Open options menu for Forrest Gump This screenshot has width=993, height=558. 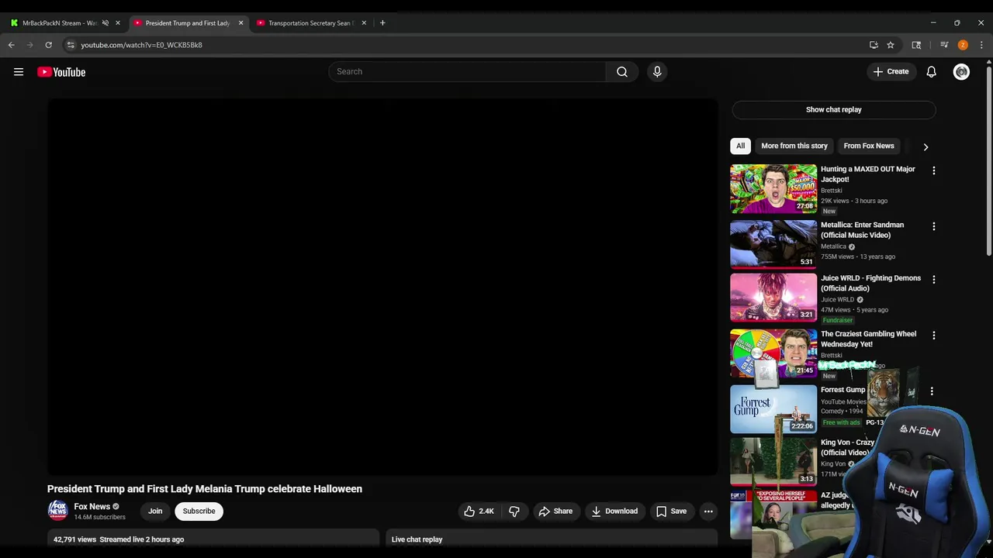(x=932, y=391)
